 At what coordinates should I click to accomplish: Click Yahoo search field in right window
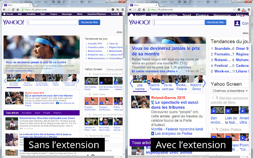point(179,22)
